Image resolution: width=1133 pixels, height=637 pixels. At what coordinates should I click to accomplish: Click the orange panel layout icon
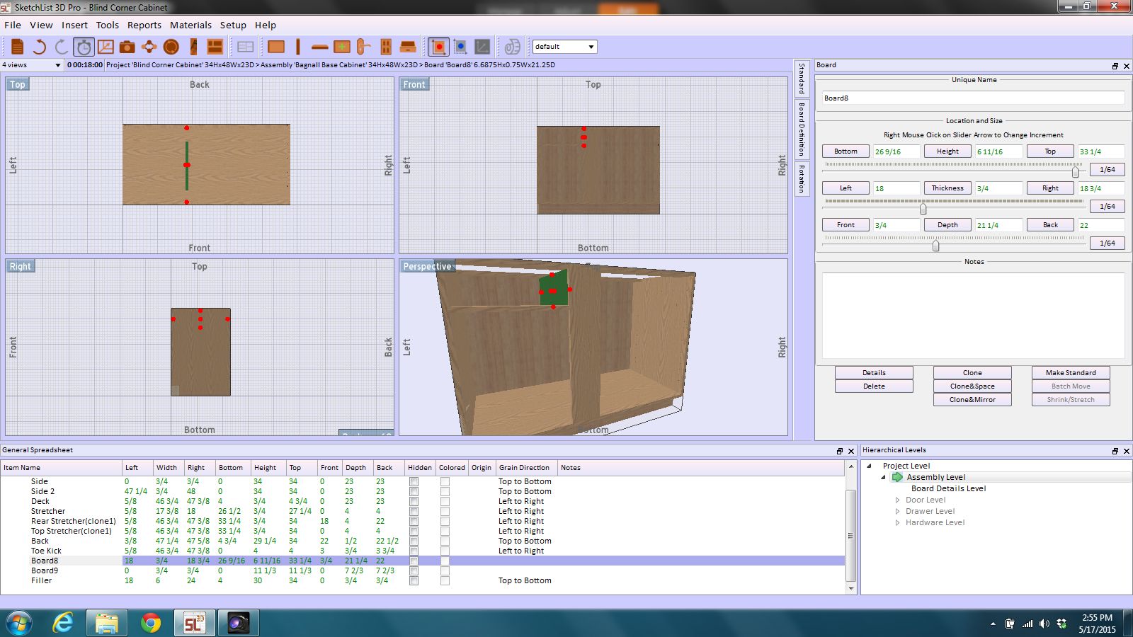pyautogui.click(x=215, y=47)
